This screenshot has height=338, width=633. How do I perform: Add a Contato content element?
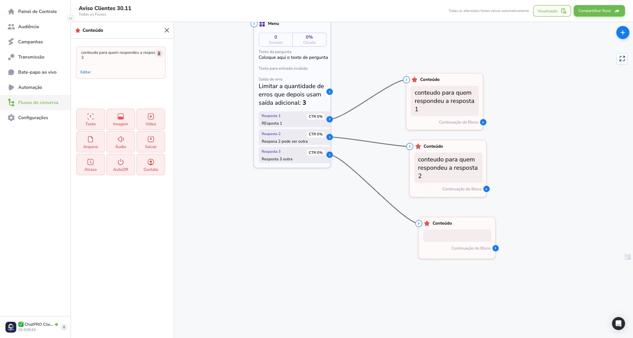tap(151, 165)
